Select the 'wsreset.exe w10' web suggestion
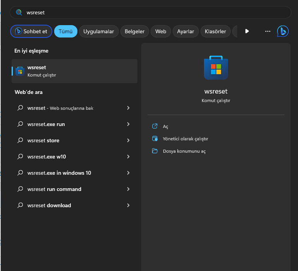The height and width of the screenshot is (271, 298). tap(74, 157)
